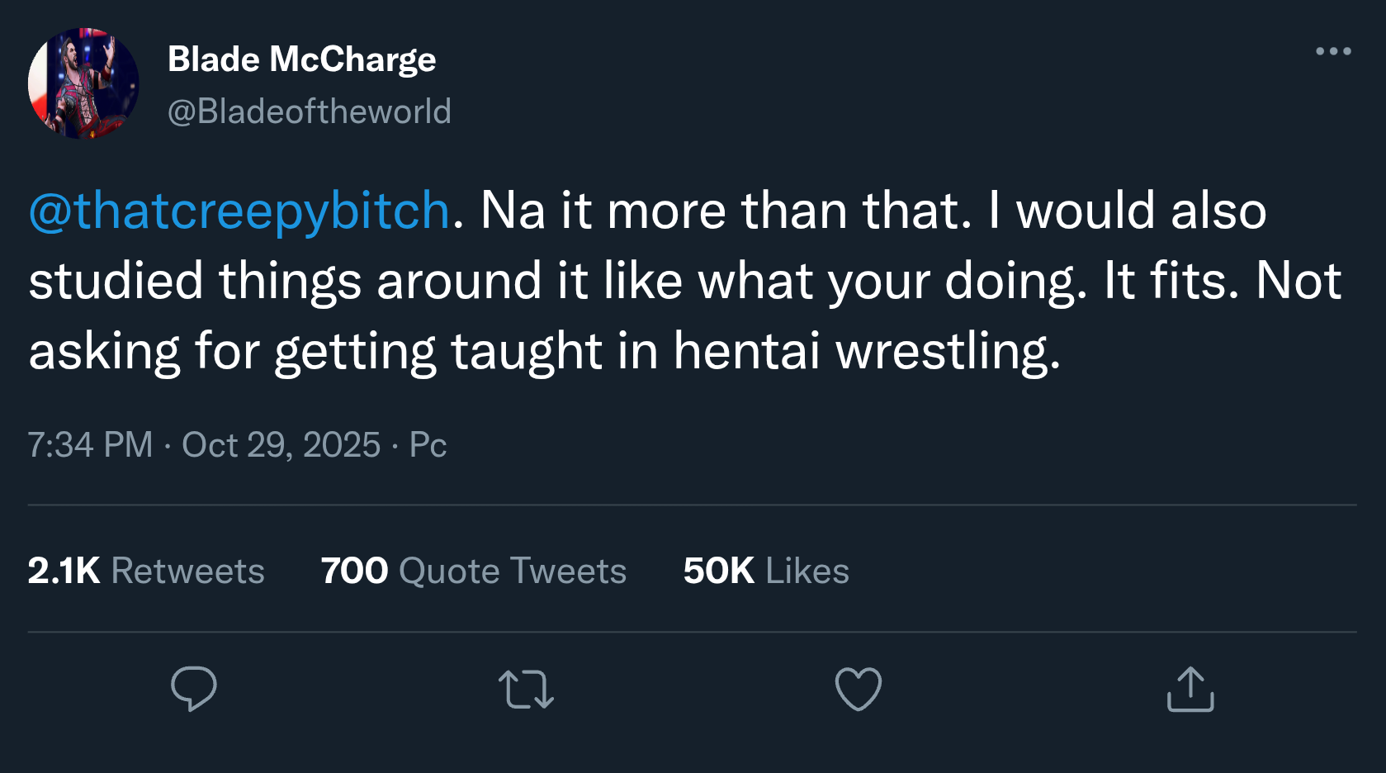Retweet using the retweet arrows icon
The image size is (1386, 773).
coord(526,690)
